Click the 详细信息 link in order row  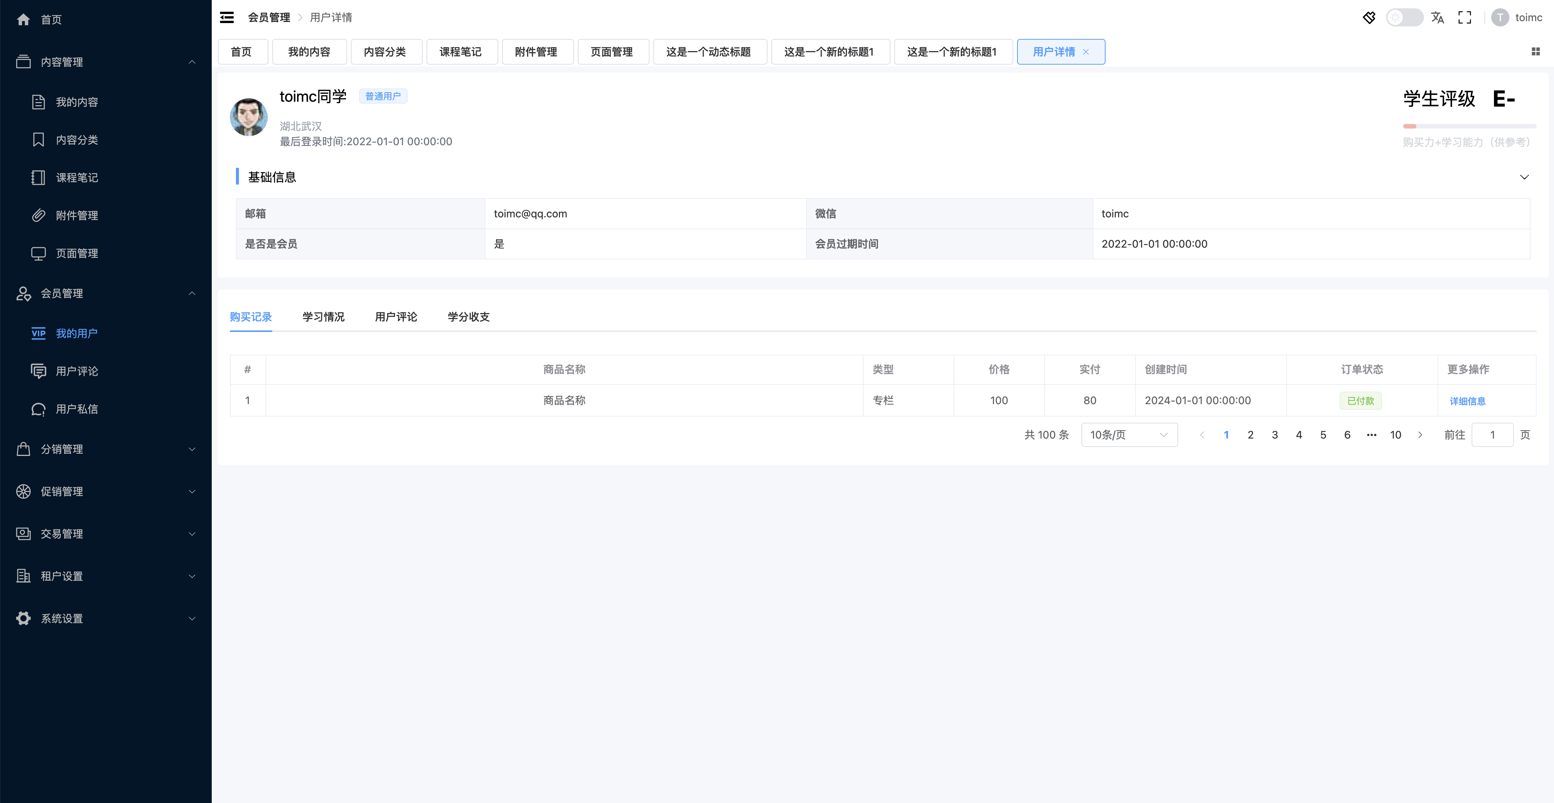1467,401
